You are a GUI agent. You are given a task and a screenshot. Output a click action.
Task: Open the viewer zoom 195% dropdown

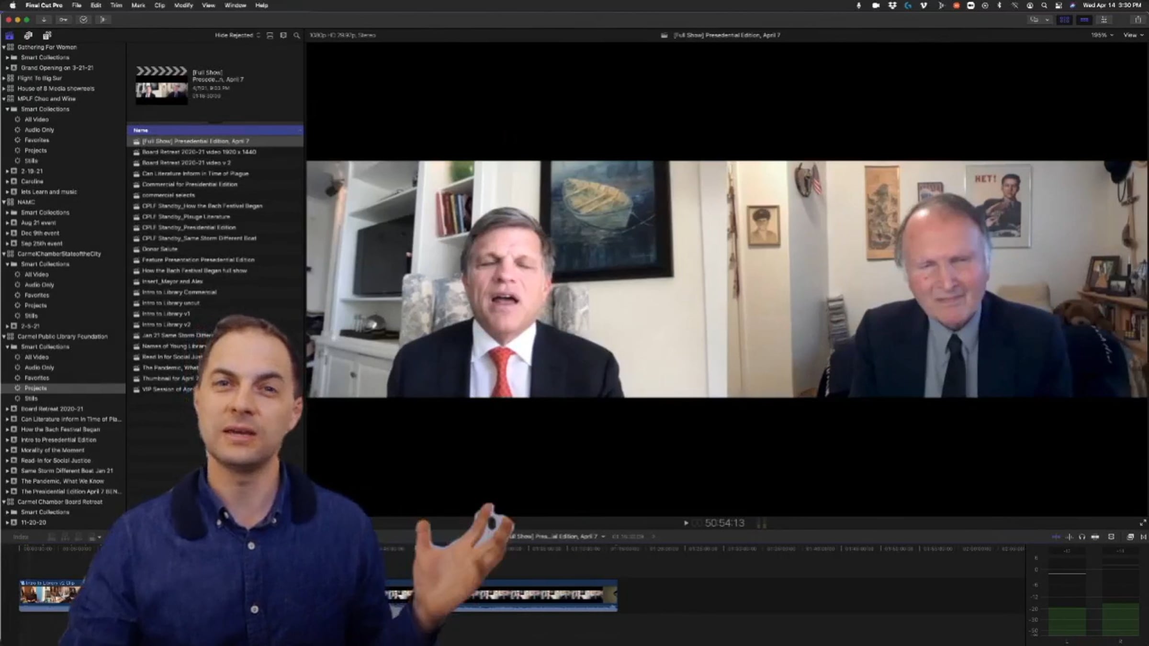[1102, 35]
